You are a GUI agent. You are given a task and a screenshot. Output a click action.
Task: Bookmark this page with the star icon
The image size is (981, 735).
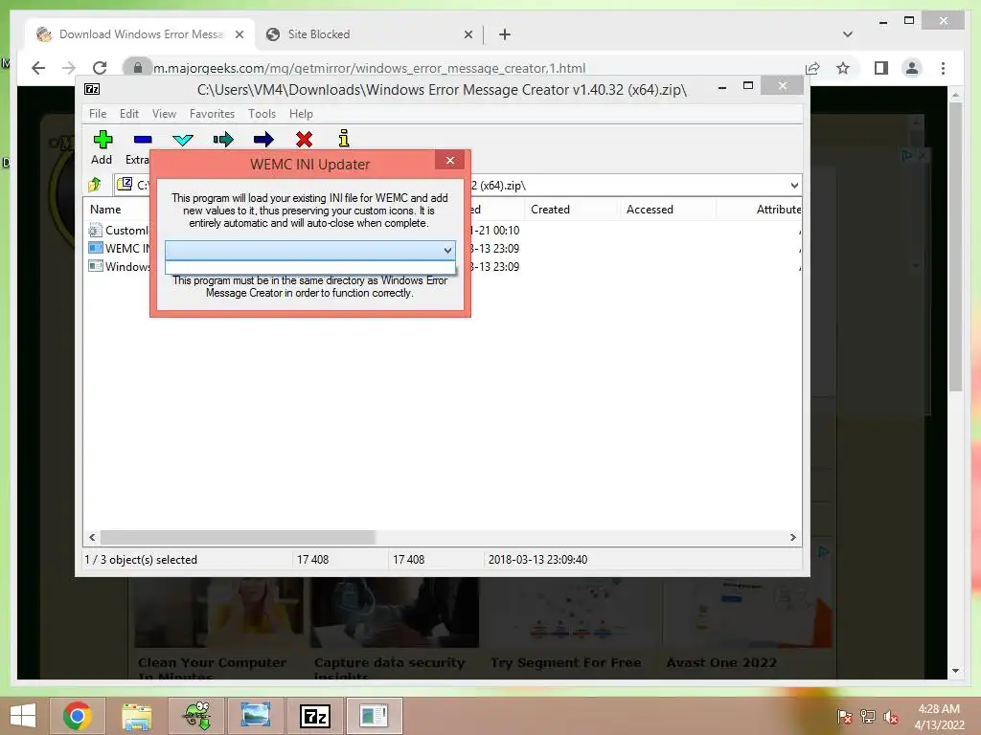click(843, 68)
